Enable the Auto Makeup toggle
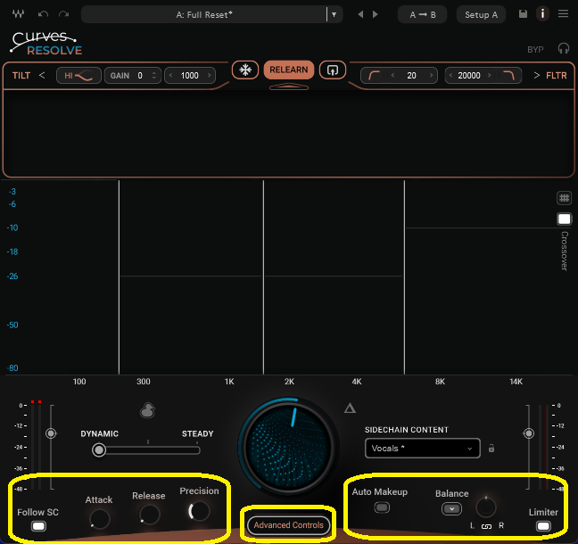The width and height of the screenshot is (578, 544). click(x=382, y=507)
